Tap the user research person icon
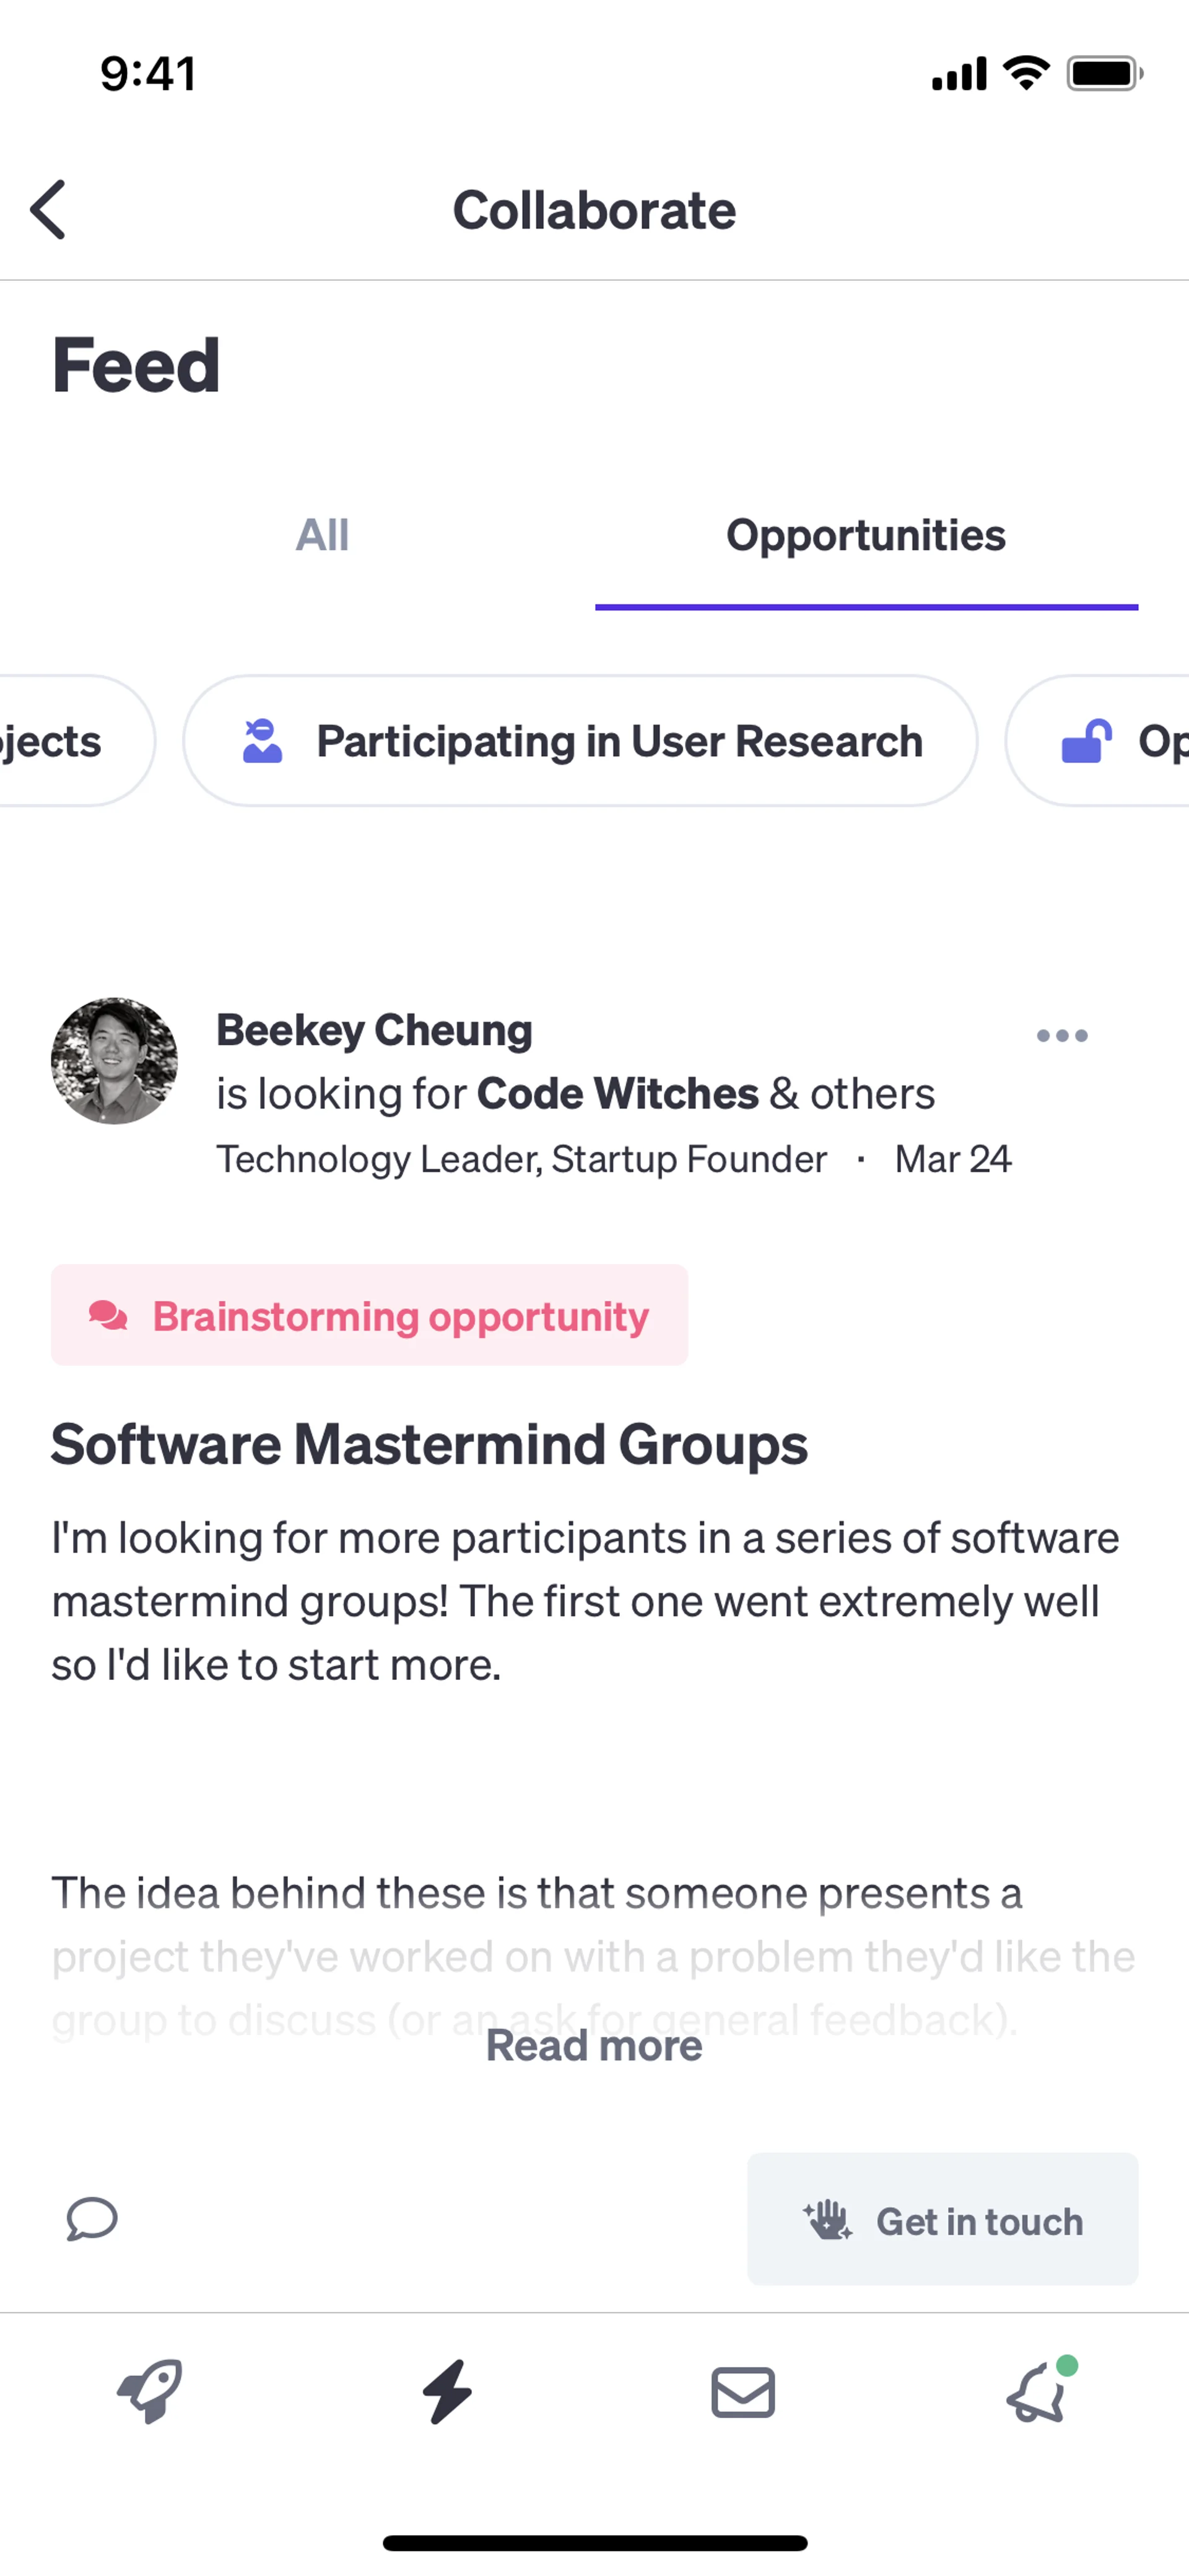 [263, 741]
